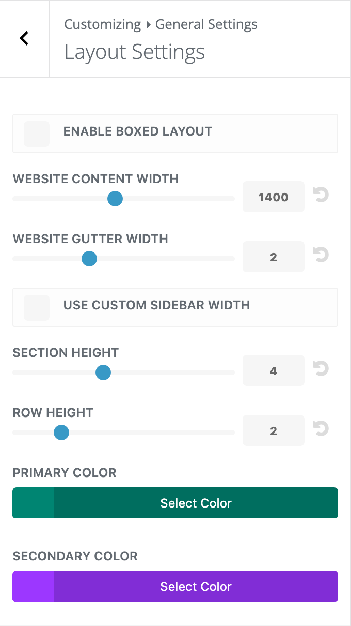
Task: Focus the Website Gutter Width number field
Action: coord(274,257)
